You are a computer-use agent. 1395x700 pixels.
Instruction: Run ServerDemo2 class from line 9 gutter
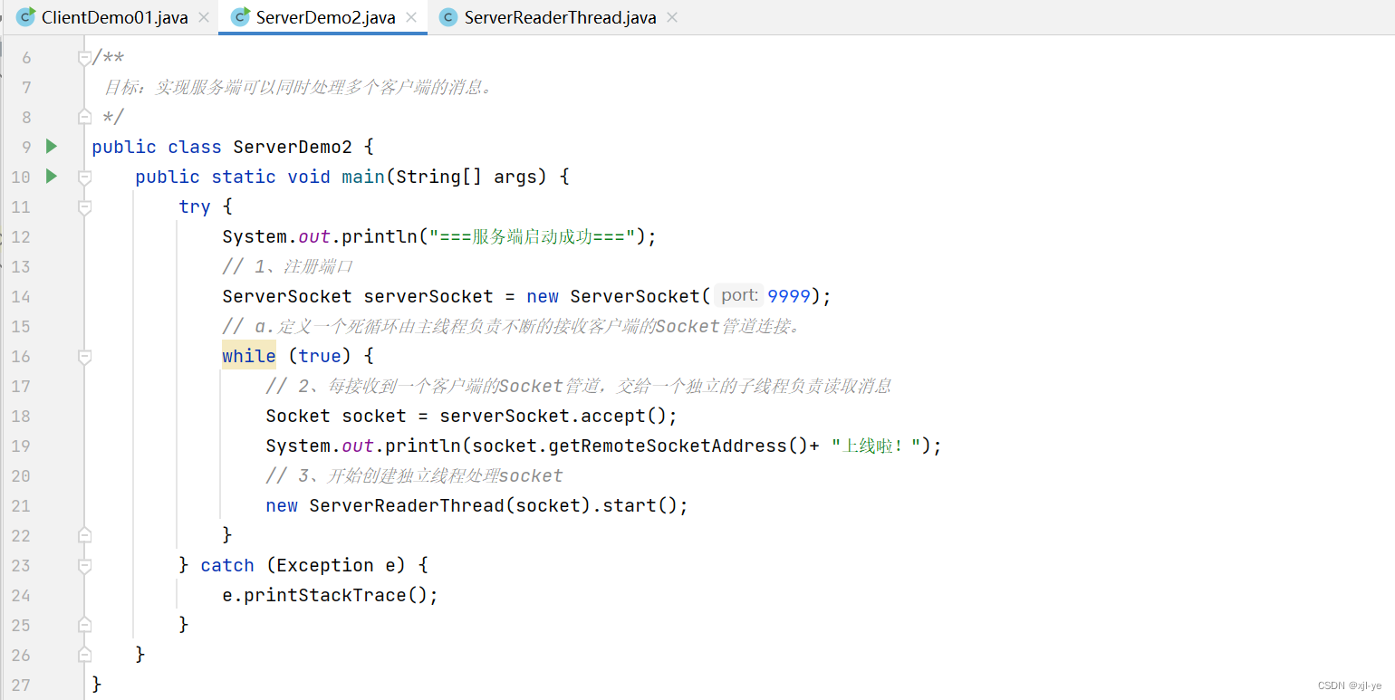52,146
